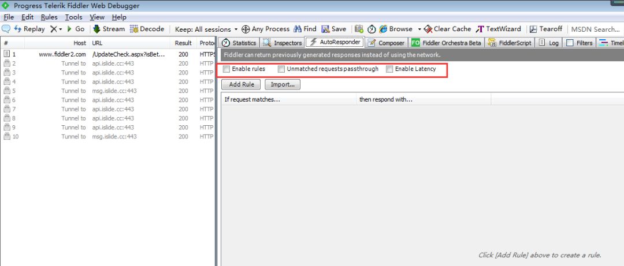This screenshot has height=266, width=624.
Task: Check the Enable rules checkbox
Action: pos(226,69)
